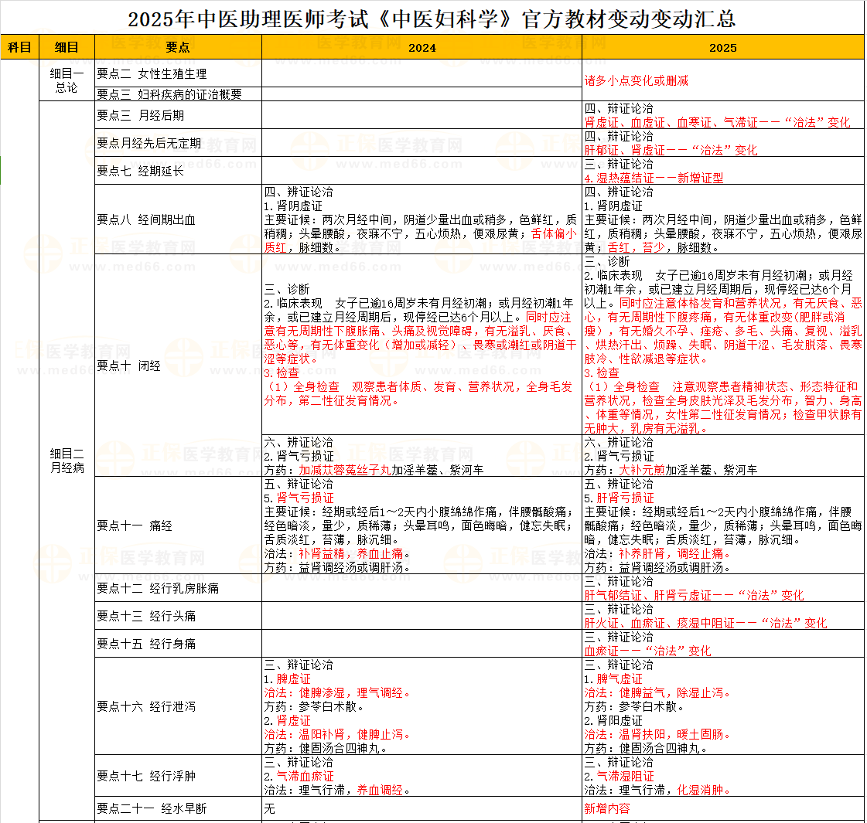Select the 要点十六 经行泄泻 cell

[146, 706]
